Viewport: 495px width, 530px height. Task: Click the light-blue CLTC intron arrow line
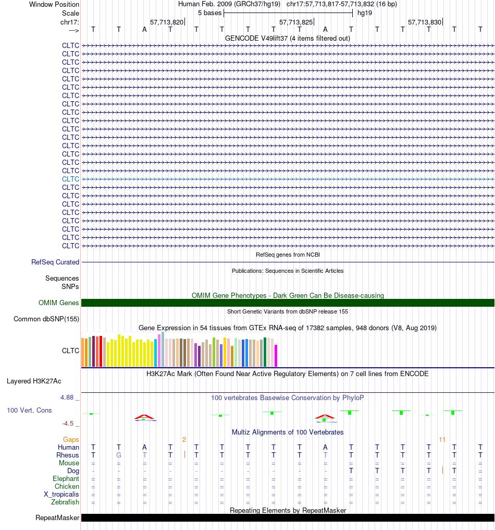[288, 179]
